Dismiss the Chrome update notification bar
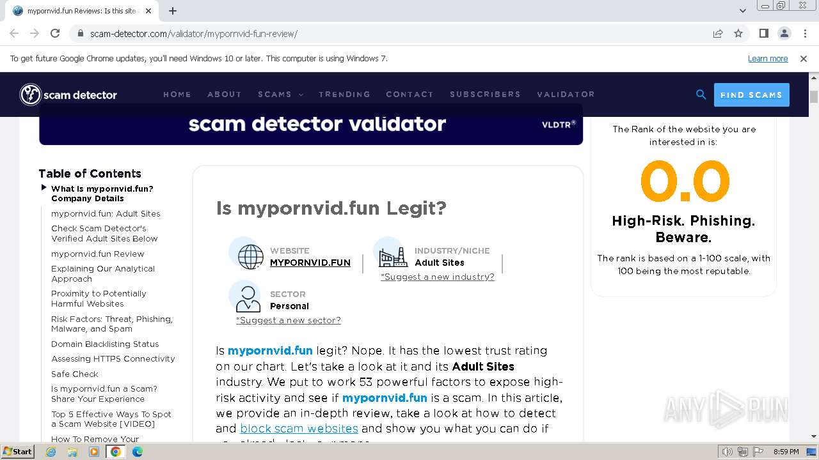Screen dimensions: 819x460 point(804,59)
